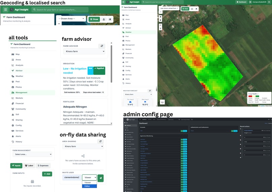Screen dimensions: 272x192
Task: Click green Excellent Health legend swatch
Action: click(x=257, y=96)
